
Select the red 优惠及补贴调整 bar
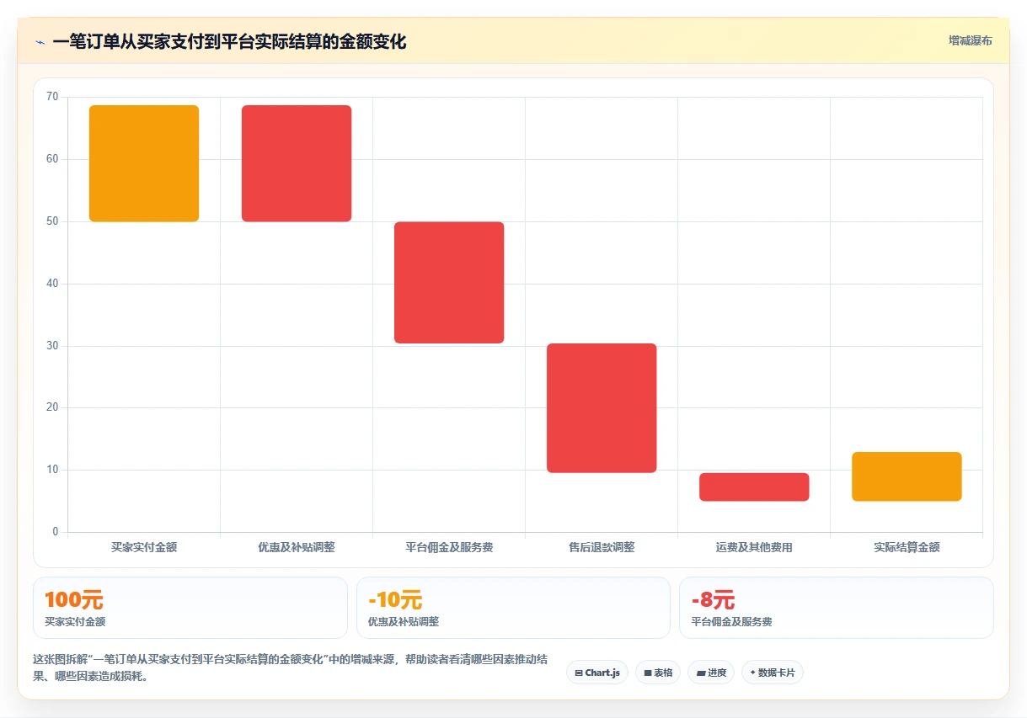pyautogui.click(x=297, y=163)
